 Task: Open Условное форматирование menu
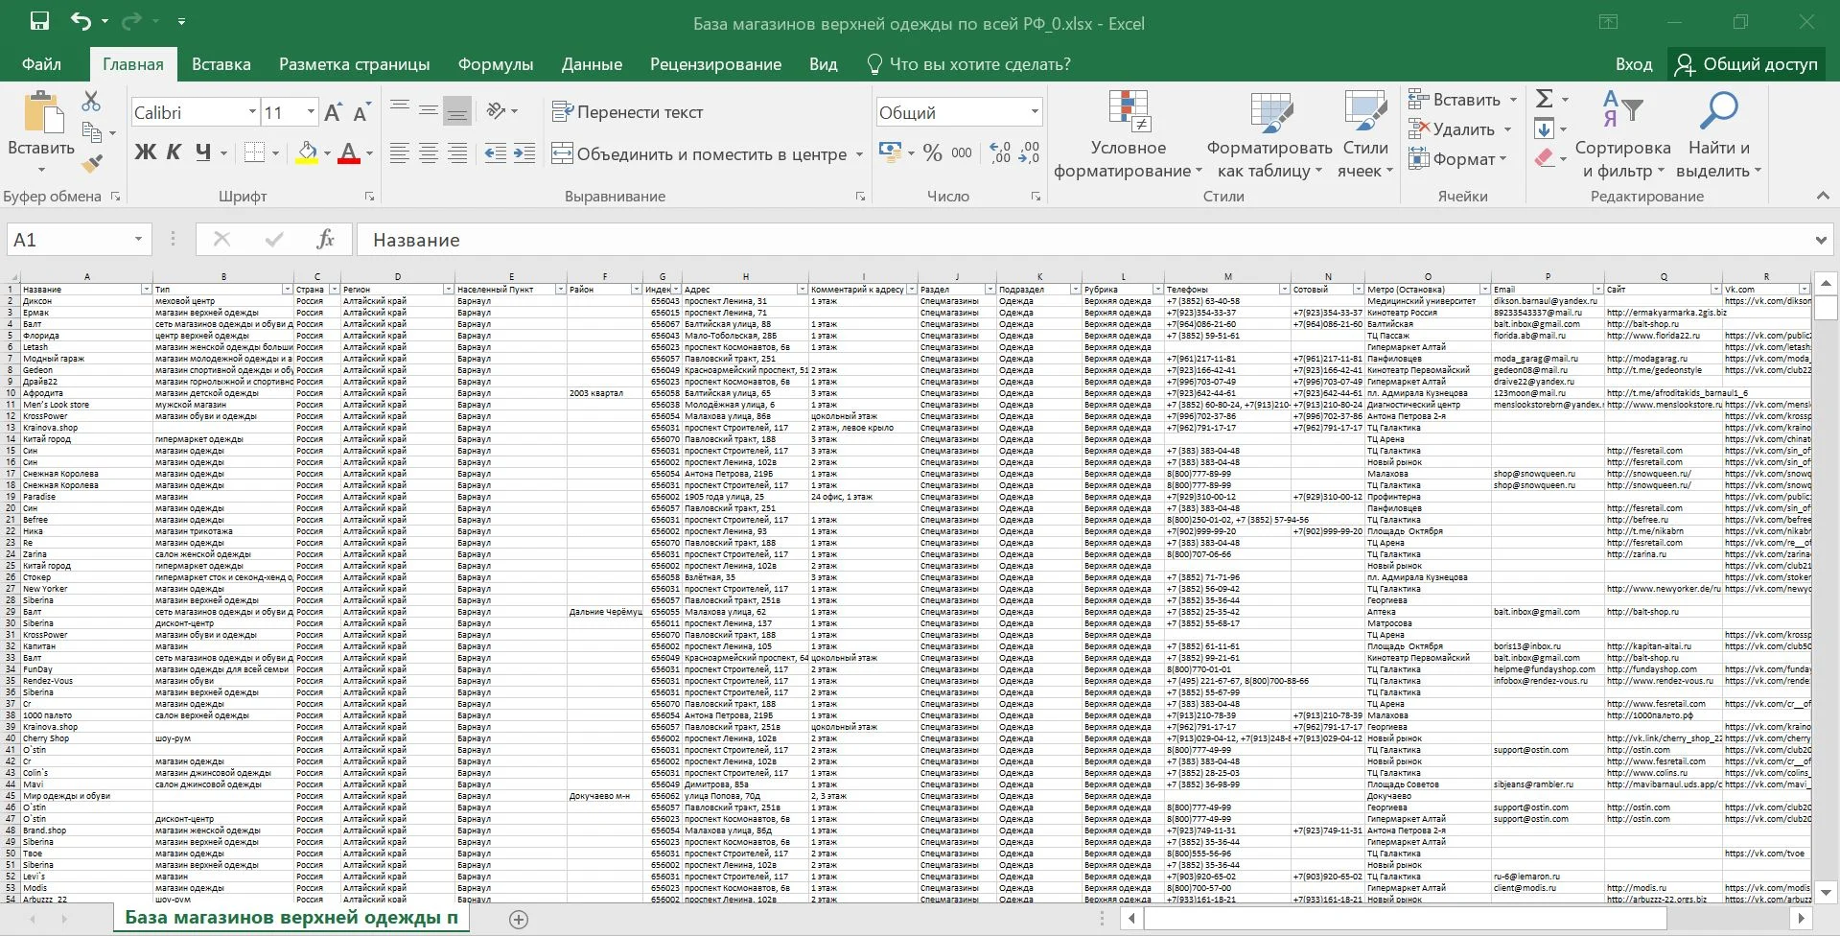pyautogui.click(x=1129, y=134)
